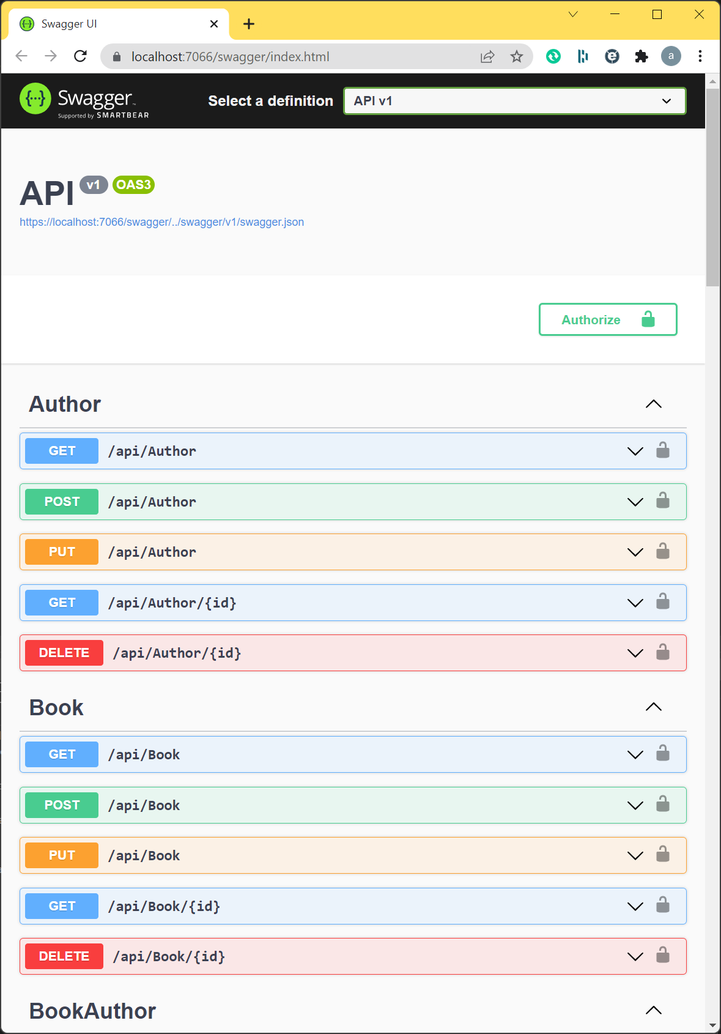The width and height of the screenshot is (721, 1034).
Task: Expand GET /api/Book/{id} with its chevron
Action: [635, 907]
